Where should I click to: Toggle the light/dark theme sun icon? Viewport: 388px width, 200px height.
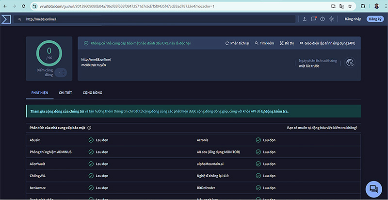click(x=332, y=19)
